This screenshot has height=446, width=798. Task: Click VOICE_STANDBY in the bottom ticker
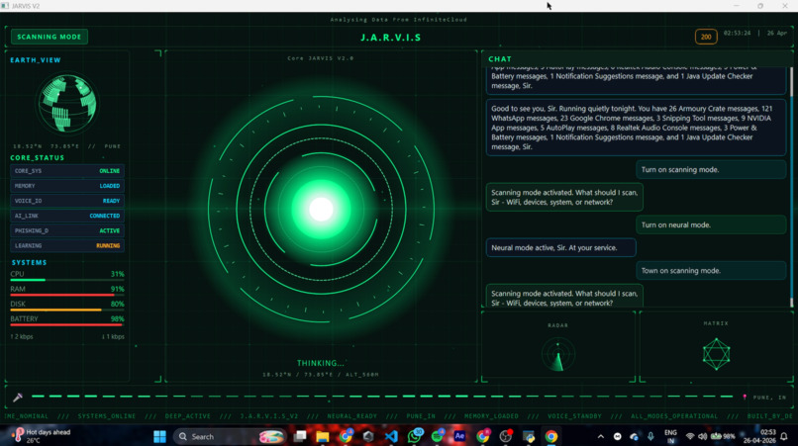click(x=574, y=416)
